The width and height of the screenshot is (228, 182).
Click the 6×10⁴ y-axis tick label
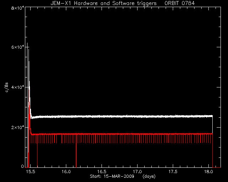(17, 47)
